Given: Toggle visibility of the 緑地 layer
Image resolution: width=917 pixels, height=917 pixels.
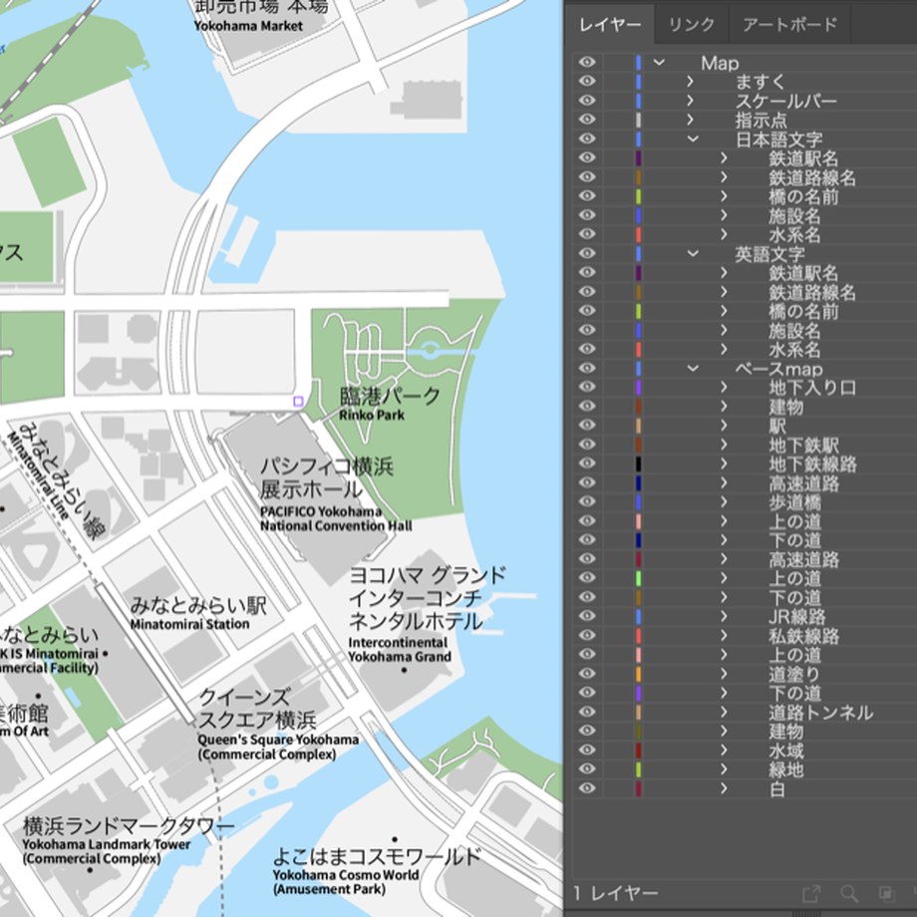Looking at the screenshot, I should [587, 769].
